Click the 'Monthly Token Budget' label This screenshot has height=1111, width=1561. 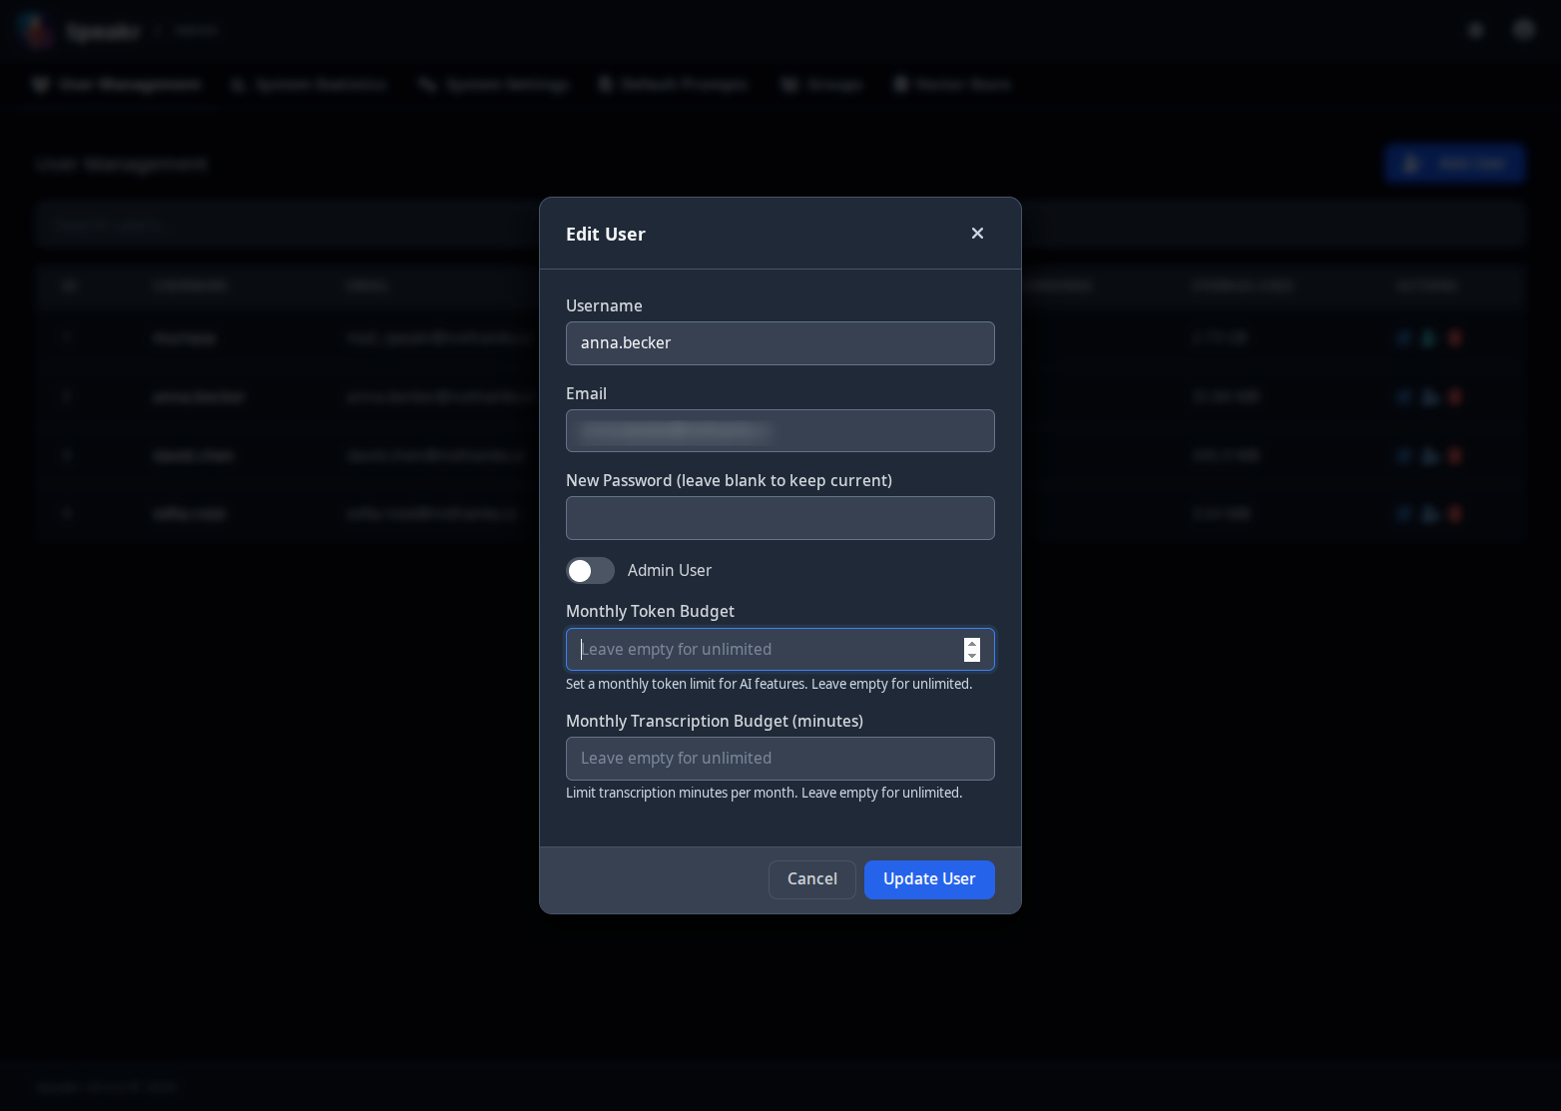650,611
